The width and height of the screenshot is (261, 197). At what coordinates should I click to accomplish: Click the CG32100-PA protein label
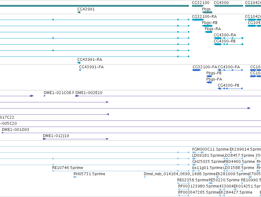click(x=205, y=67)
